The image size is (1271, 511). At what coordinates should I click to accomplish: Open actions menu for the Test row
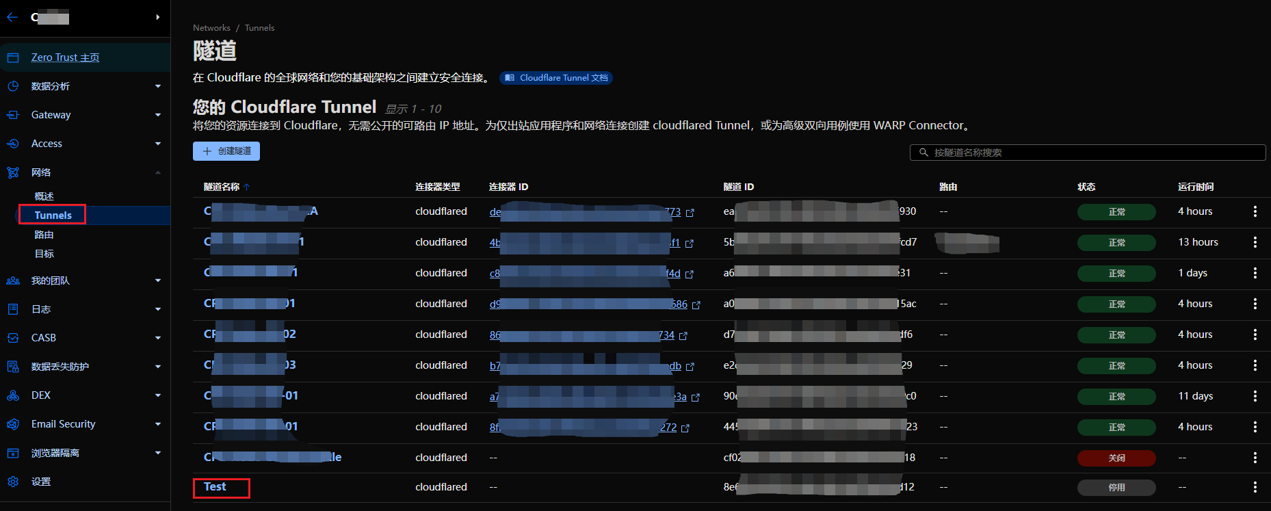pos(1255,487)
